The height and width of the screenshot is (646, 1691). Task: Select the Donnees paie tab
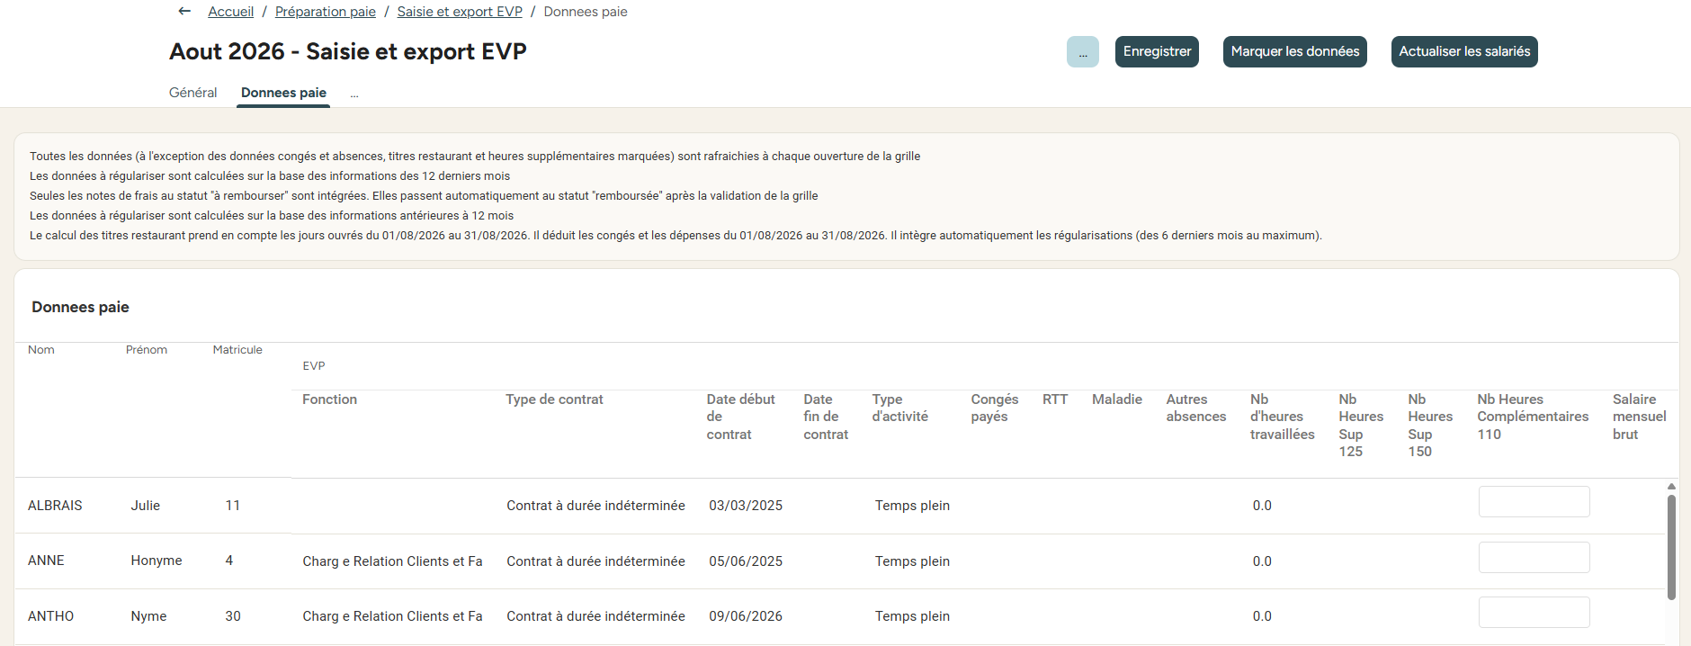coord(283,93)
